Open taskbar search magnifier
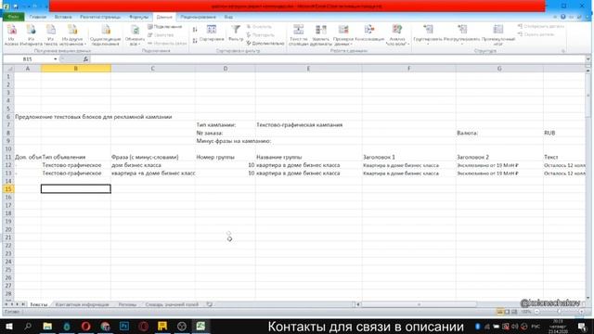 (28, 326)
